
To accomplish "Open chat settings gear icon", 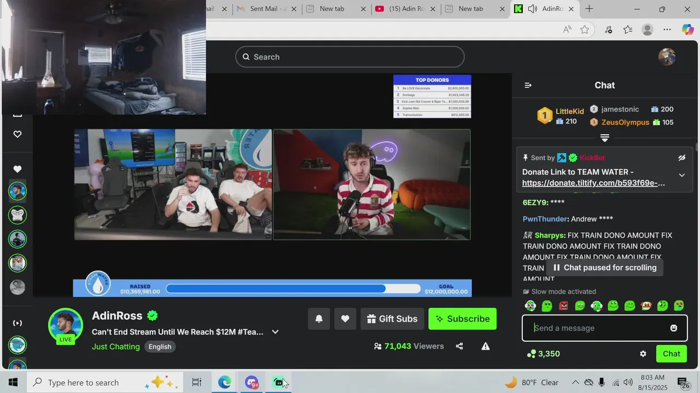I will (x=643, y=354).
